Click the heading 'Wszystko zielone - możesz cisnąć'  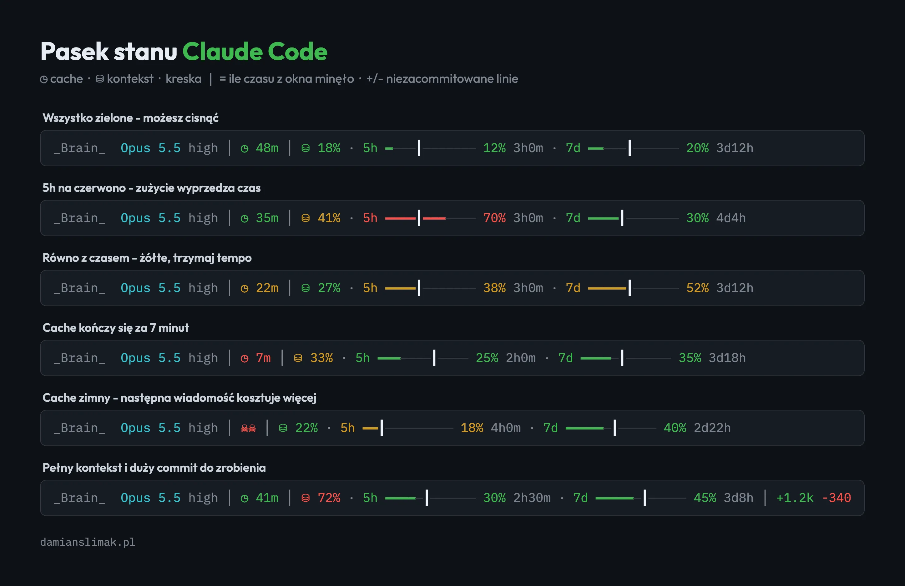tap(130, 118)
